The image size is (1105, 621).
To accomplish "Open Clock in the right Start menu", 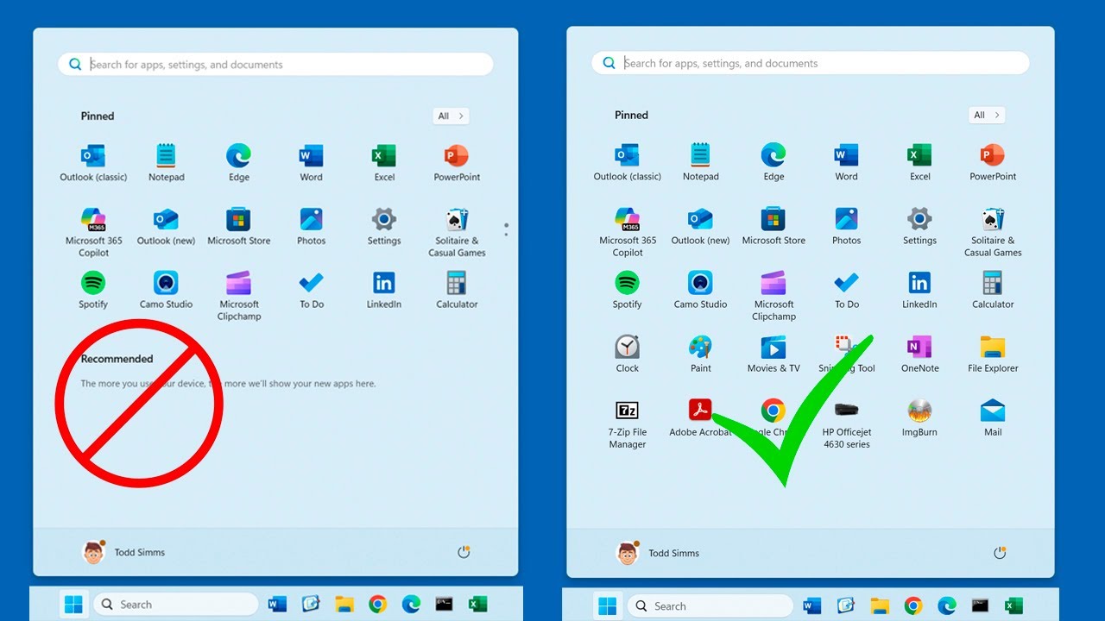I will 628,354.
